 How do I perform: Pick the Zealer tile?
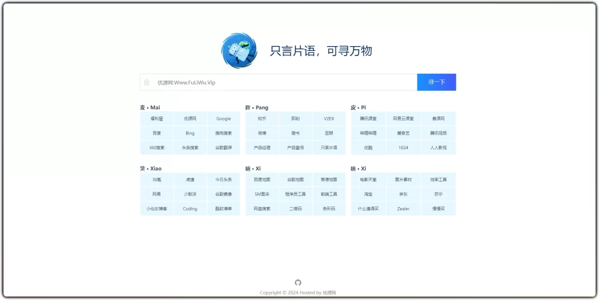coord(404,209)
